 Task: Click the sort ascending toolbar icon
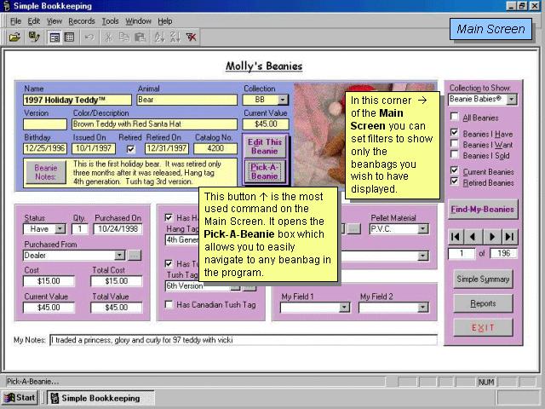pyautogui.click(x=159, y=37)
